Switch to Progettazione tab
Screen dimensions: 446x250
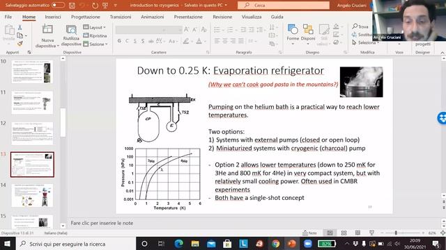[86, 17]
